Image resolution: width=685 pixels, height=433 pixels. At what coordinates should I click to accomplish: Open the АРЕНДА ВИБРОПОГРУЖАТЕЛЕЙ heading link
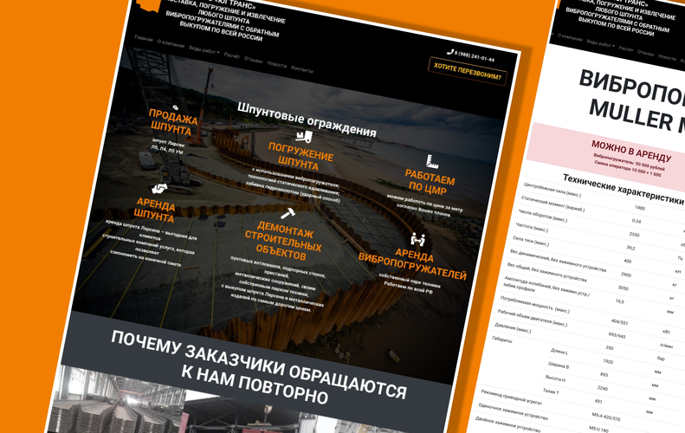413,265
